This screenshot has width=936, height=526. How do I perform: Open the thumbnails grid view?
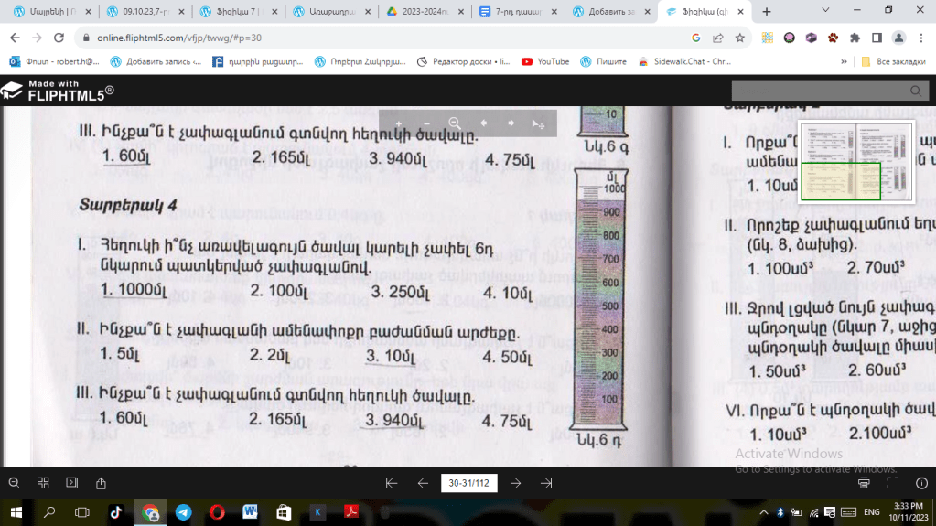coord(43,483)
